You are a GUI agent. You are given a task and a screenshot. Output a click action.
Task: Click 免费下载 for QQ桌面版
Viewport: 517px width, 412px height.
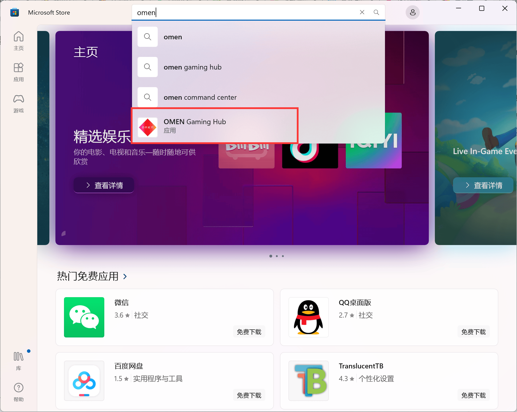coord(473,332)
